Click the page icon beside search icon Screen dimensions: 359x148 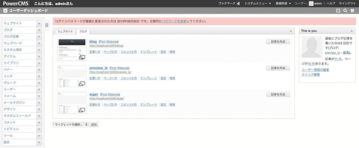click(352, 10)
